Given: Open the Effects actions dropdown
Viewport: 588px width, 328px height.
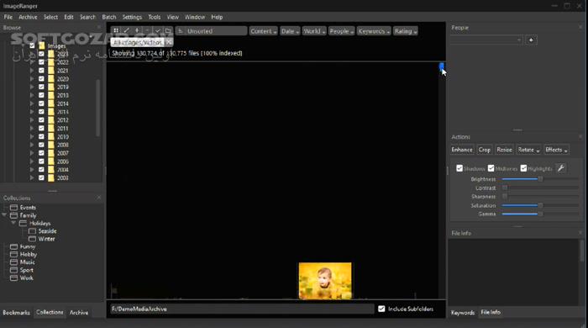Looking at the screenshot, I should [x=556, y=150].
